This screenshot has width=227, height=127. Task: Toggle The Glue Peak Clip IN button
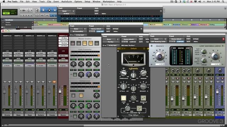point(143,98)
